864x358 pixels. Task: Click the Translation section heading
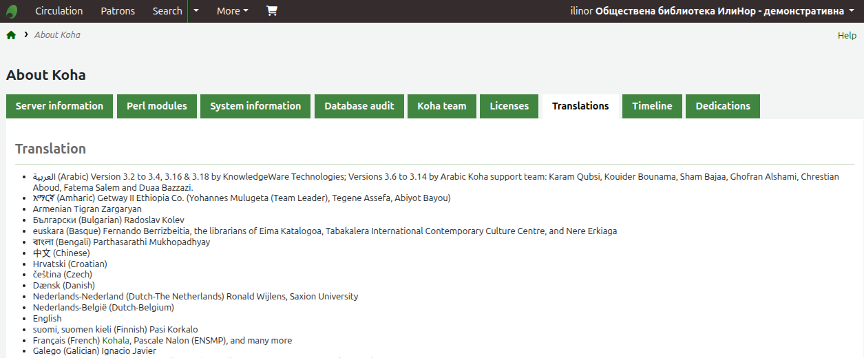click(x=51, y=149)
